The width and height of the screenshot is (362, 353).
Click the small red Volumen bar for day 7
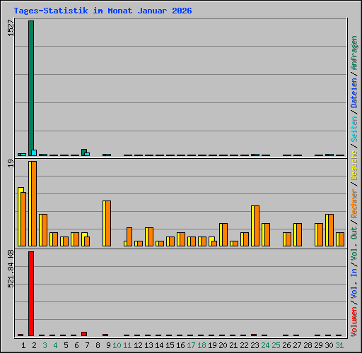click(x=84, y=334)
